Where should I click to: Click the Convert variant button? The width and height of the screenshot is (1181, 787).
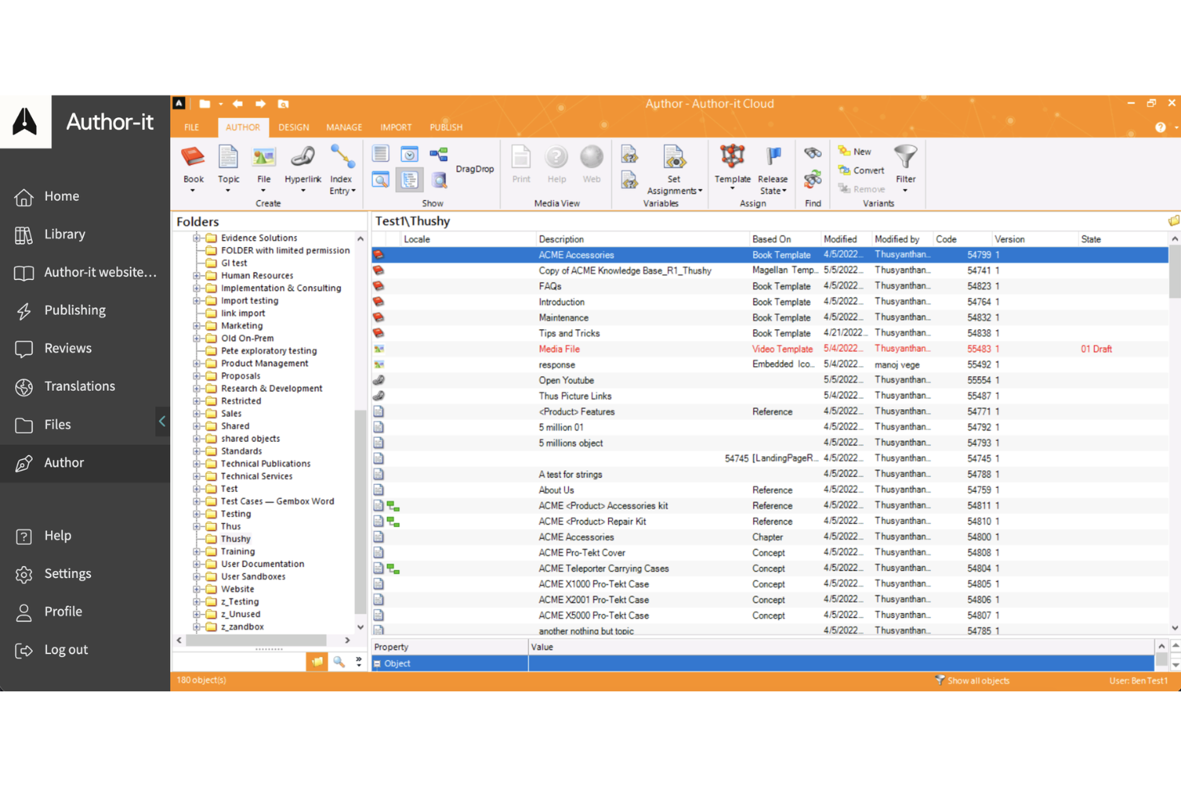pos(861,171)
